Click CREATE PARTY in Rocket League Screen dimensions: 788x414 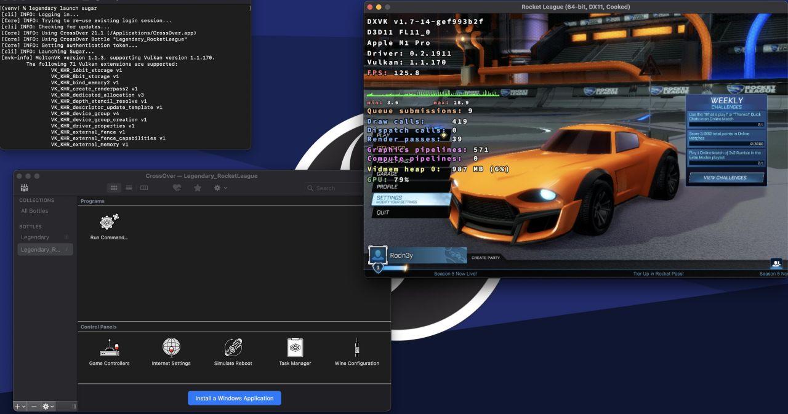(x=486, y=258)
